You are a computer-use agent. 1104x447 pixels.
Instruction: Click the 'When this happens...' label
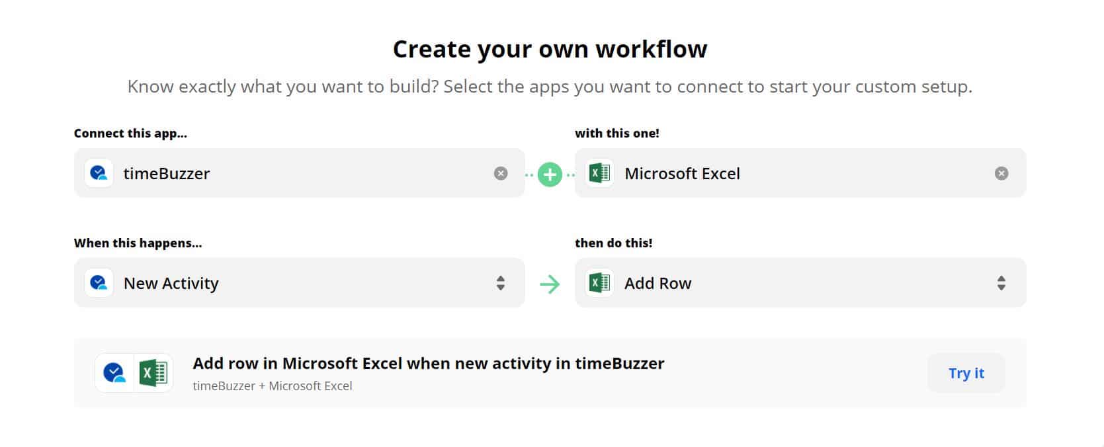[138, 243]
